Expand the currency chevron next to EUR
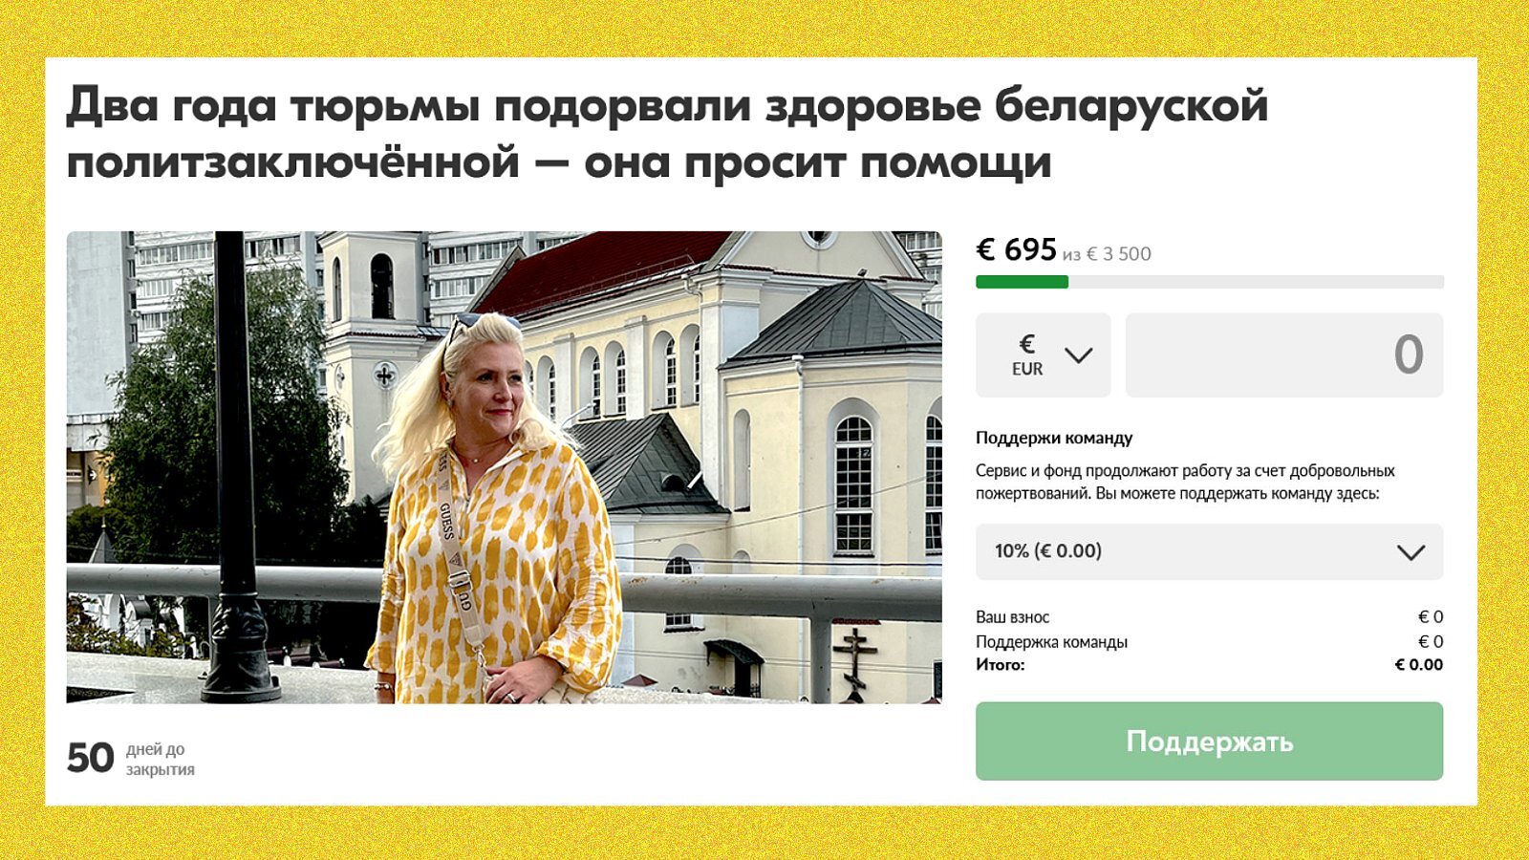 tap(1079, 355)
